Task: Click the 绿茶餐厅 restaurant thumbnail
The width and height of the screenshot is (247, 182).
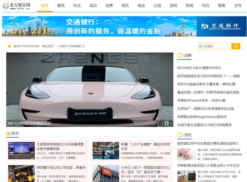Action: pyautogui.click(x=21, y=174)
